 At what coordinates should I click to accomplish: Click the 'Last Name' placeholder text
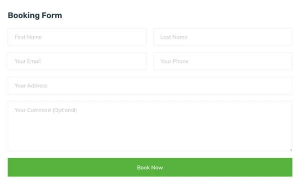pyautogui.click(x=174, y=37)
